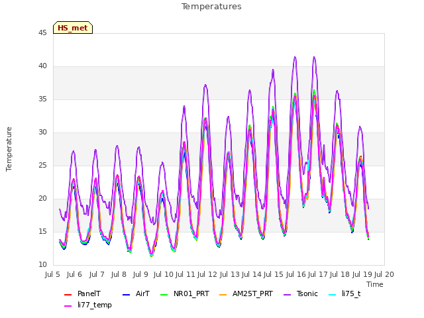Click the Jul 13 x-axis tick label
Screen dimensions: 424x318
(x=229, y=274)
